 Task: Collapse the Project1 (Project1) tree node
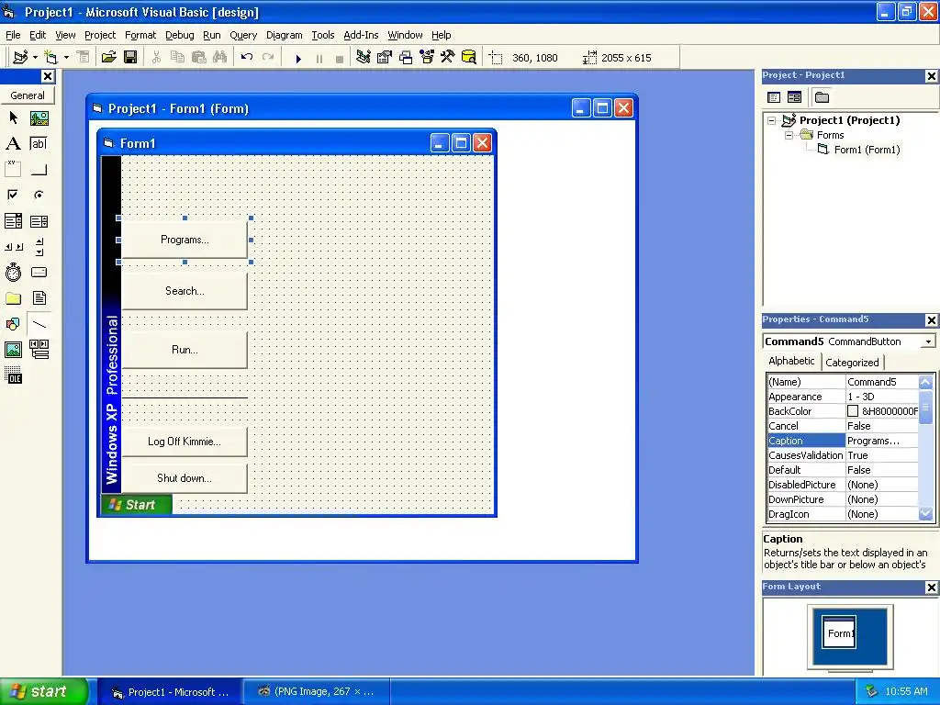coord(772,120)
